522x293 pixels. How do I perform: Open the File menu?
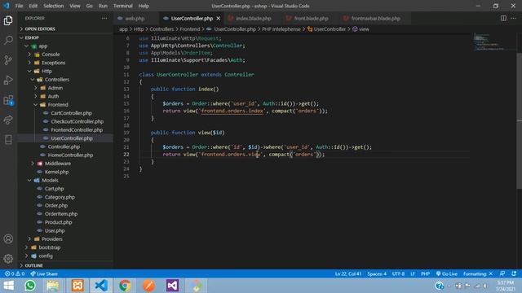coord(19,6)
